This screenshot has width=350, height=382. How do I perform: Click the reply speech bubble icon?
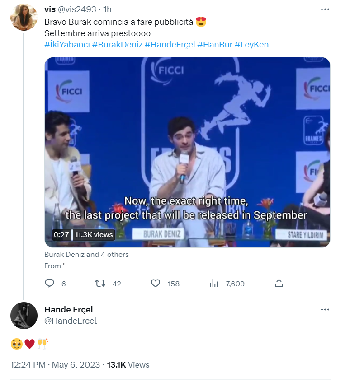tap(50, 283)
